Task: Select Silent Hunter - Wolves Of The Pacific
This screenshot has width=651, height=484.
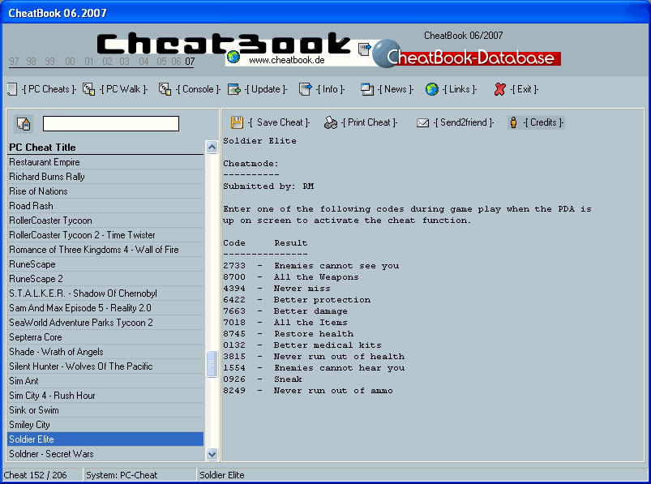Action: point(105,366)
